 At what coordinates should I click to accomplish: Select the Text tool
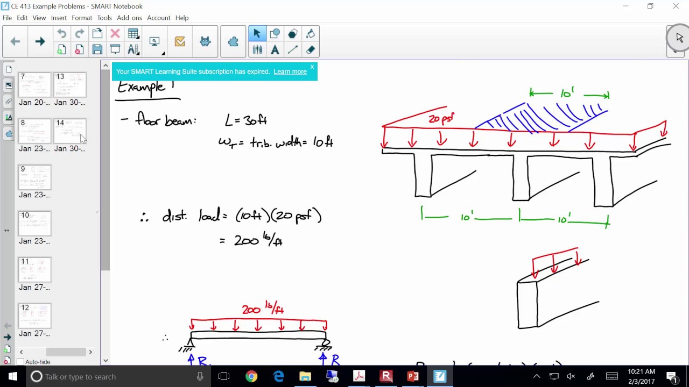point(275,49)
